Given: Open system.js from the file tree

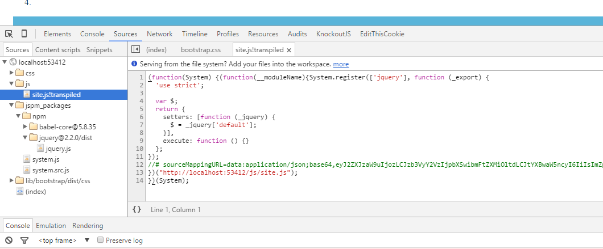Looking at the screenshot, I should coord(46,159).
